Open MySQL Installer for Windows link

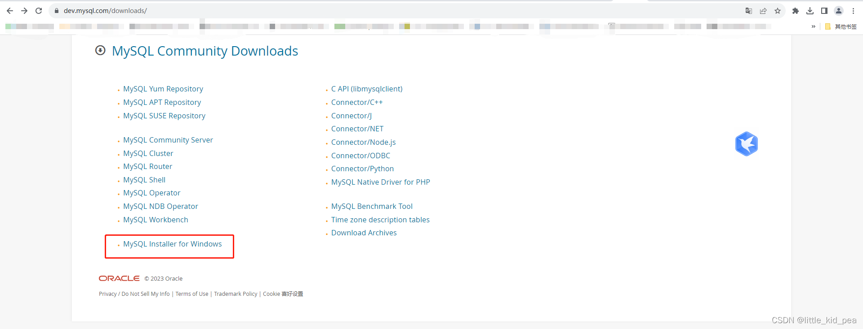[173, 244]
